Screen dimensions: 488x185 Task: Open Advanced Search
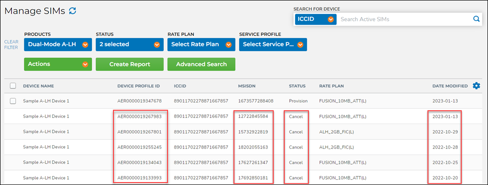tap(201, 64)
